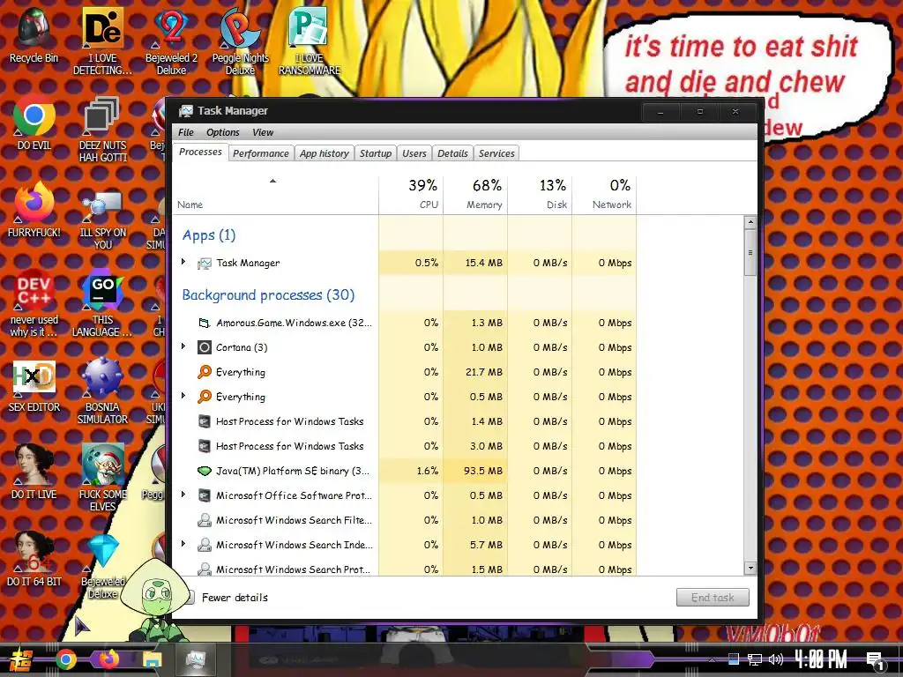Open the FUCK SOME ELVES shortcut
Image resolution: width=903 pixels, height=677 pixels.
[x=102, y=478]
